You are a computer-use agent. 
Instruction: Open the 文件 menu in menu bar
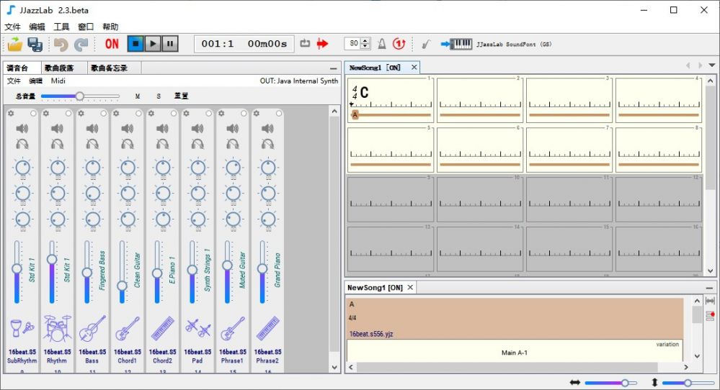pyautogui.click(x=12, y=27)
